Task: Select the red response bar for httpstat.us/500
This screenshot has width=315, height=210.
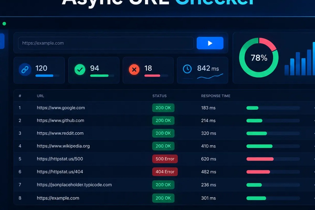Action: click(x=260, y=159)
